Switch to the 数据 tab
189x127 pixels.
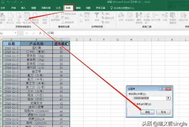pos(68,8)
